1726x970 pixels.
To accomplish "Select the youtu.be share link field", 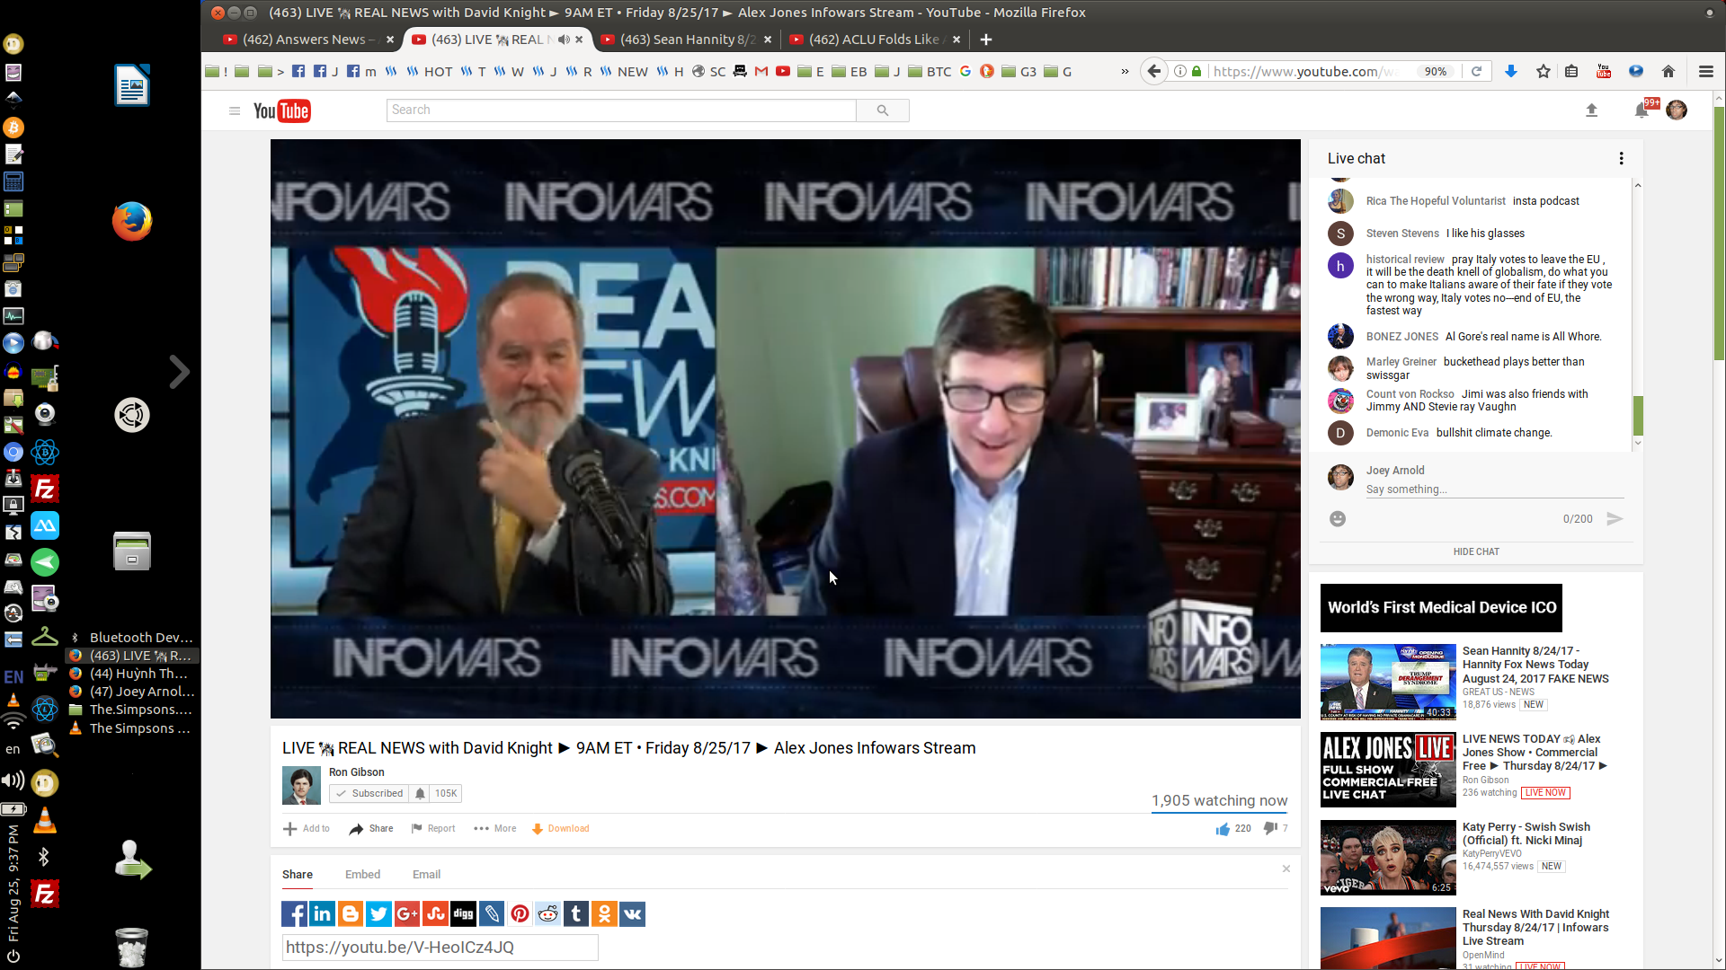I will tap(440, 948).
